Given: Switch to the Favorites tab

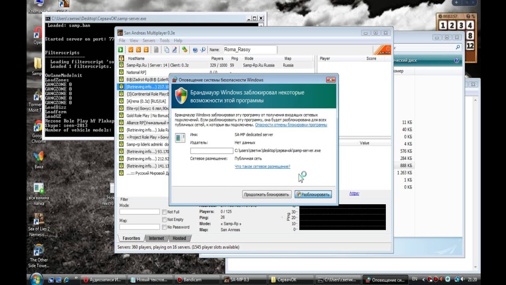Looking at the screenshot, I should [131, 238].
